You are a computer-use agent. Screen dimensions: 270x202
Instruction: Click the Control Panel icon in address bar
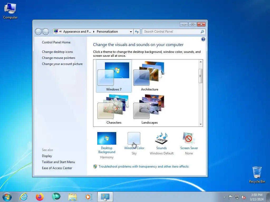point(56,31)
